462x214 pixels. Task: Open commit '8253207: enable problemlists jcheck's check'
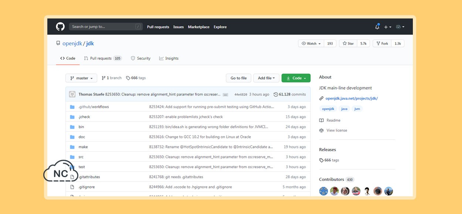click(186, 117)
